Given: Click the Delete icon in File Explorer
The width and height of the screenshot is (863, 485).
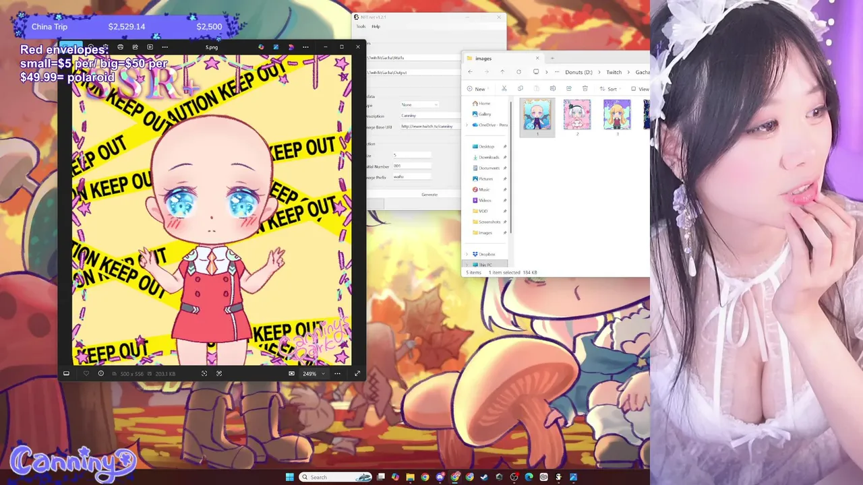Looking at the screenshot, I should tap(585, 89).
